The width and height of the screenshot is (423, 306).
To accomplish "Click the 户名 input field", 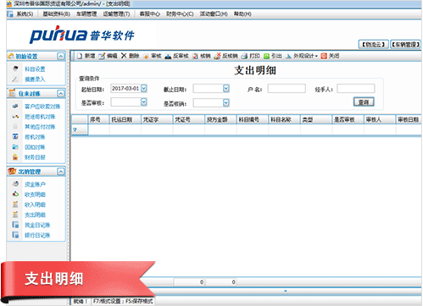I will tap(287, 89).
